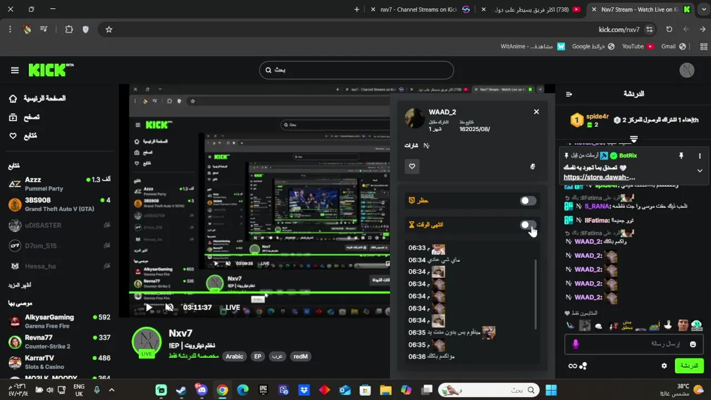Reload the page

pos(669,29)
